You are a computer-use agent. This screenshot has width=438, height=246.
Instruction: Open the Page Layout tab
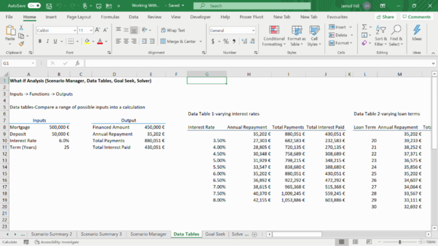[x=79, y=17]
